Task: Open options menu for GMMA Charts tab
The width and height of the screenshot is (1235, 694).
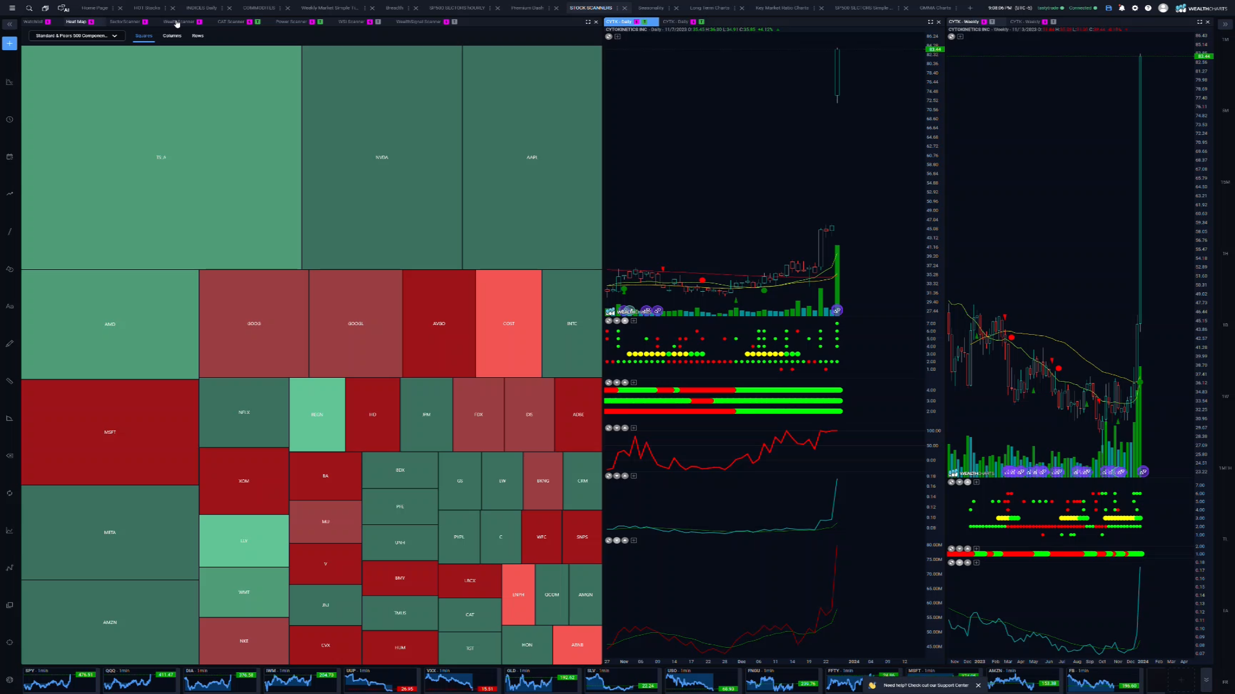Action: click(956, 8)
